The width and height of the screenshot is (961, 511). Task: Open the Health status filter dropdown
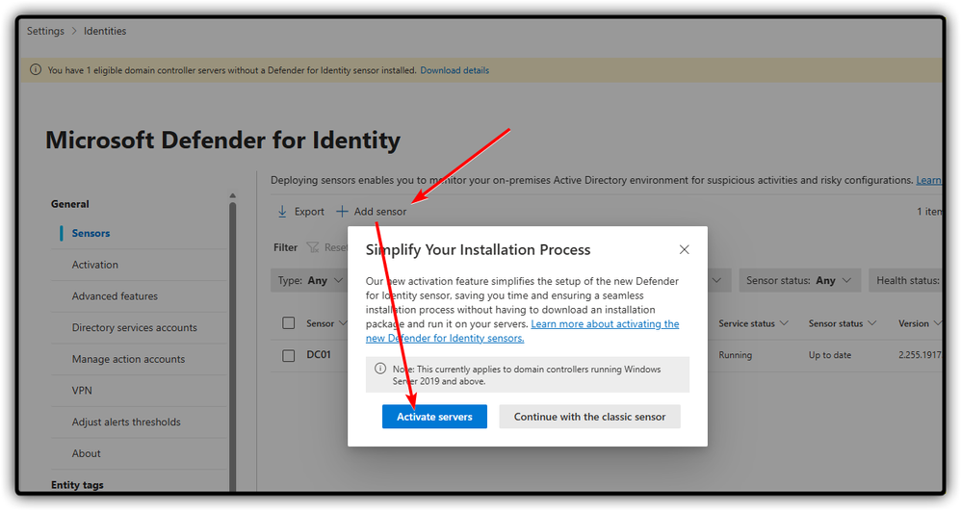pyautogui.click(x=907, y=281)
